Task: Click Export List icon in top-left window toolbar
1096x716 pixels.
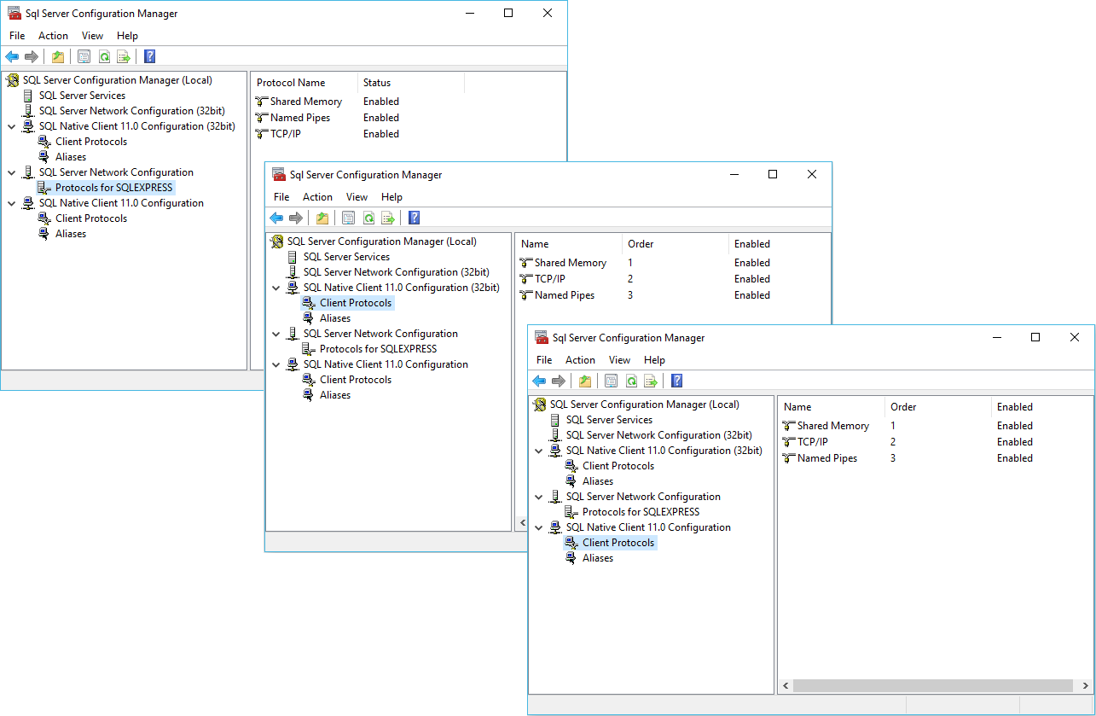Action: click(124, 57)
